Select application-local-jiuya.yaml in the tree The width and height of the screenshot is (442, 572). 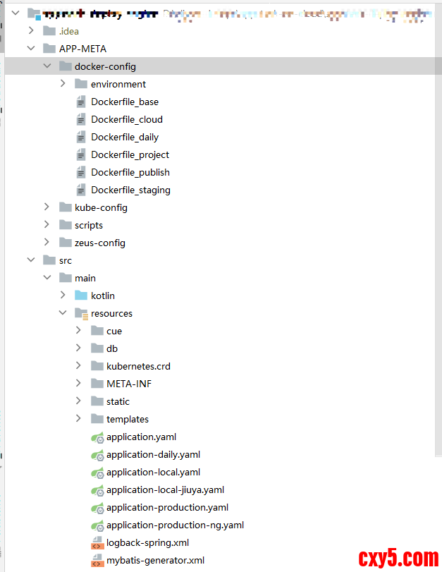(x=165, y=490)
